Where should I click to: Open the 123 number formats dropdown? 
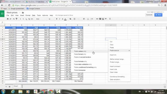click(32, 19)
